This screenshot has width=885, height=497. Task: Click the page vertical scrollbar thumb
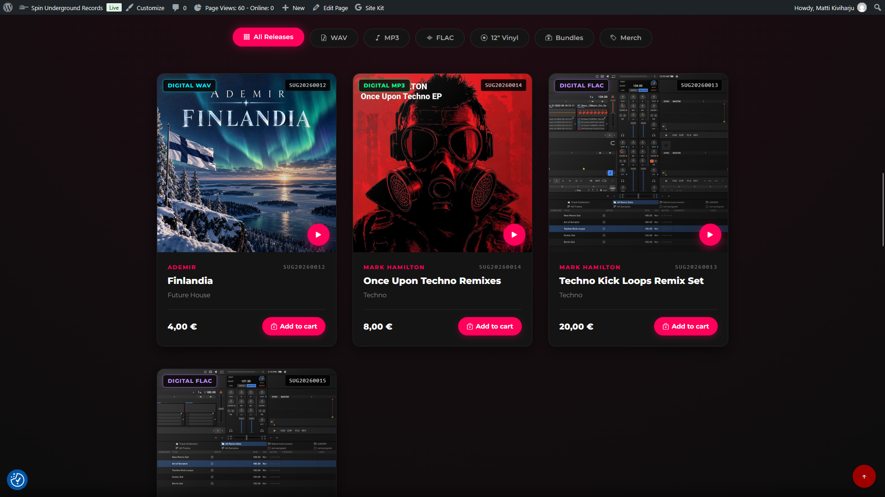(883, 210)
